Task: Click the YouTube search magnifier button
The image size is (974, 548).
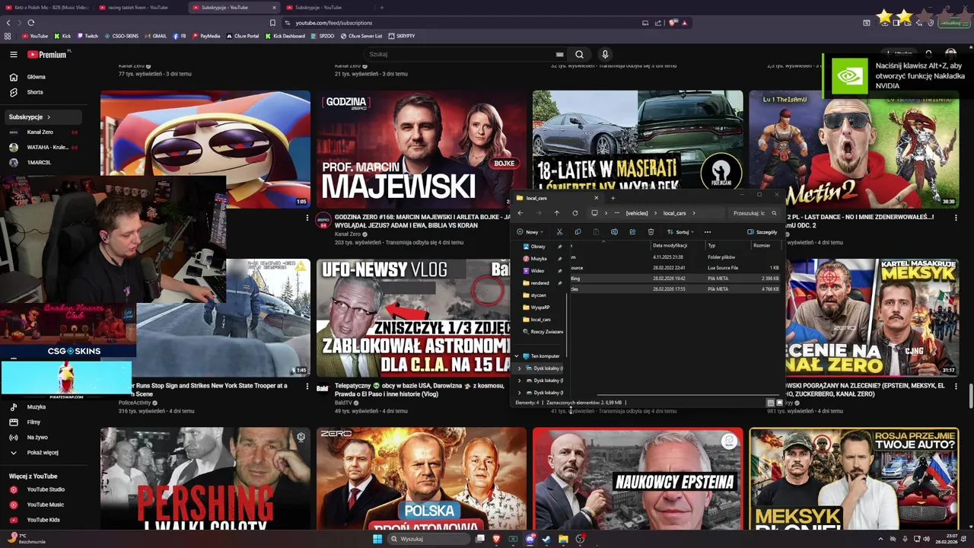Action: click(579, 55)
